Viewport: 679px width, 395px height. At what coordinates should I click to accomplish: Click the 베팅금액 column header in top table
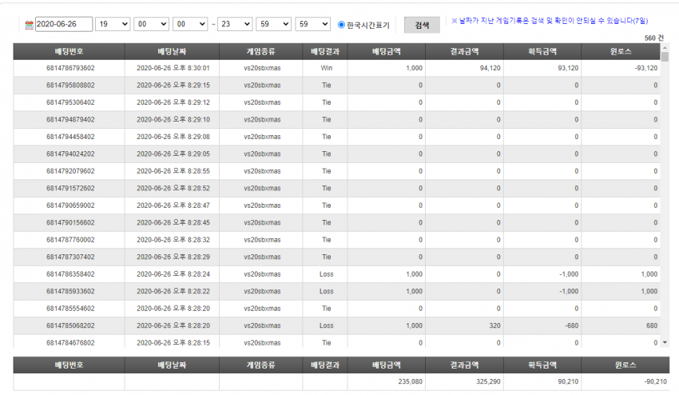[x=387, y=51]
